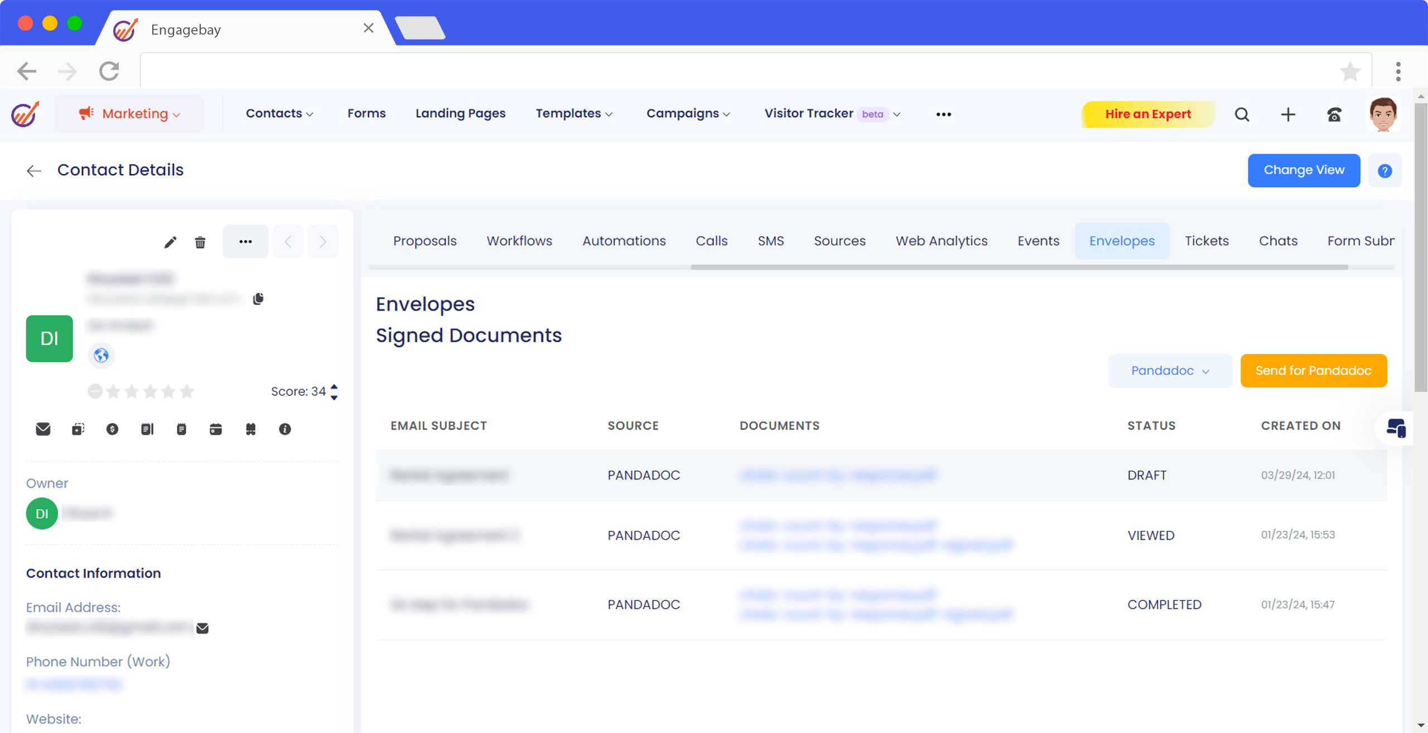Click the Change View button
Screen dimensions: 1428x733
1304,170
